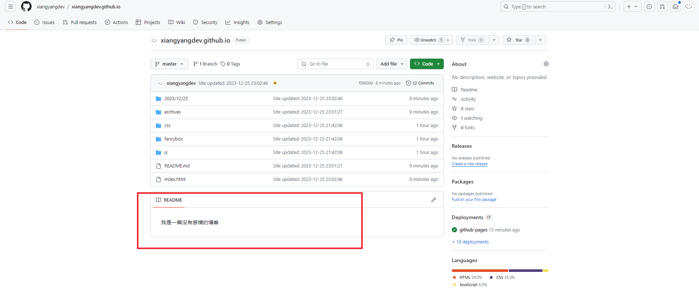View 0 forks link

463,127
